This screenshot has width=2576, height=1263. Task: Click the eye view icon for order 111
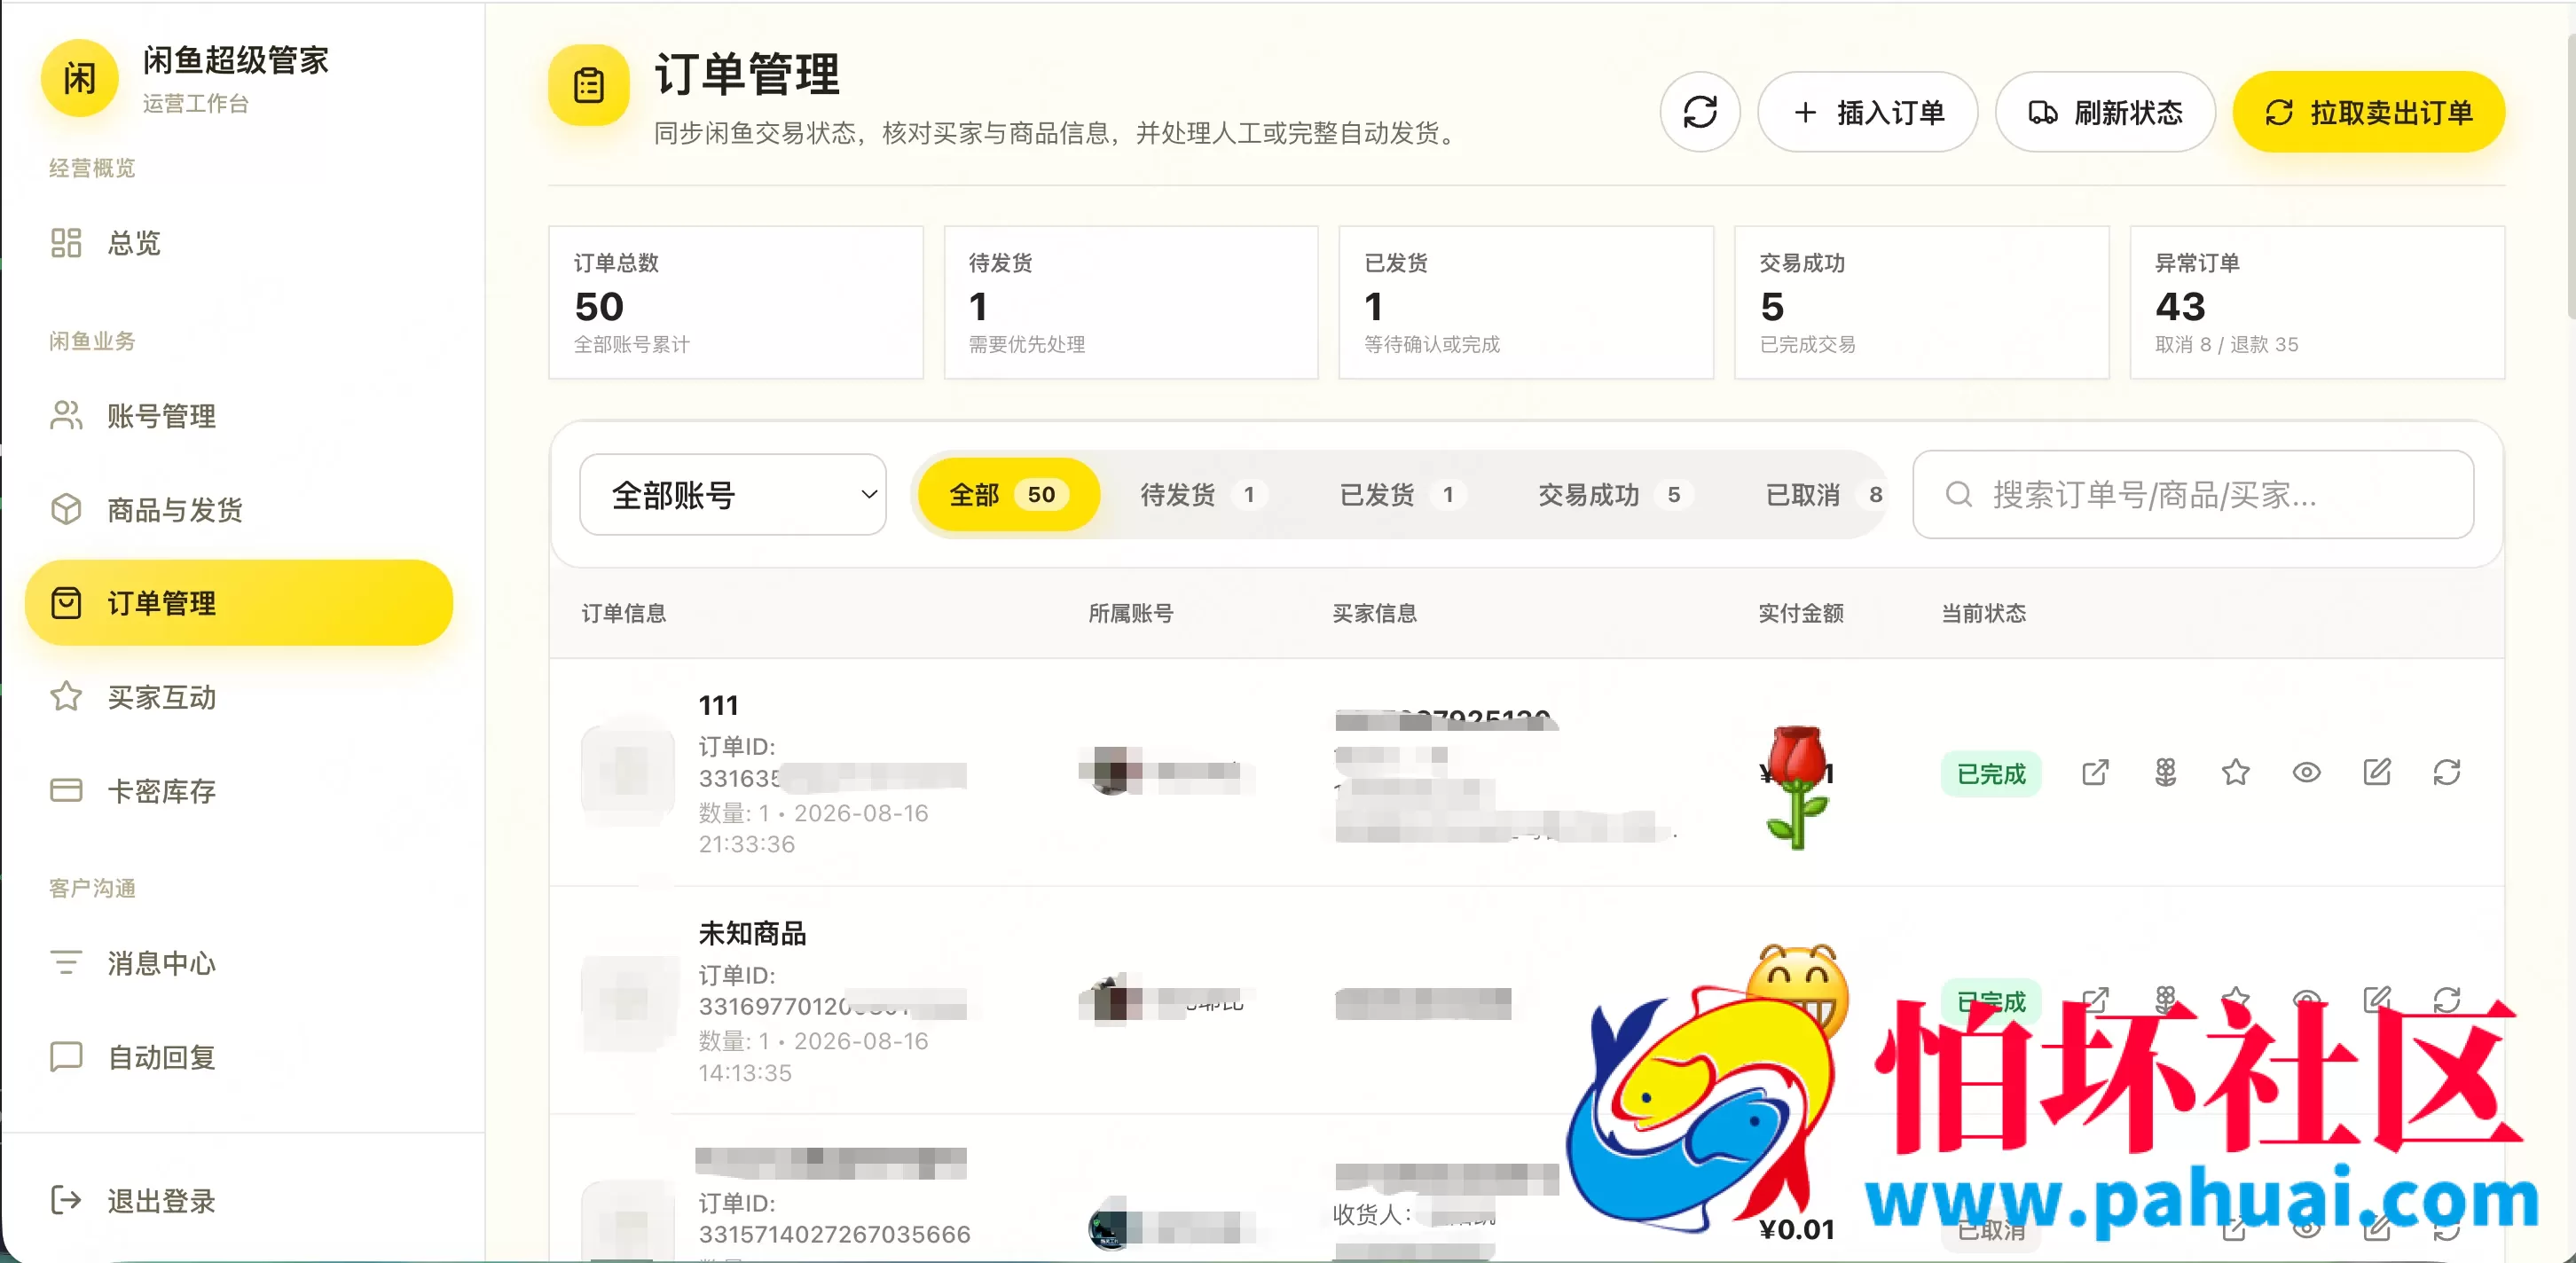tap(2306, 773)
